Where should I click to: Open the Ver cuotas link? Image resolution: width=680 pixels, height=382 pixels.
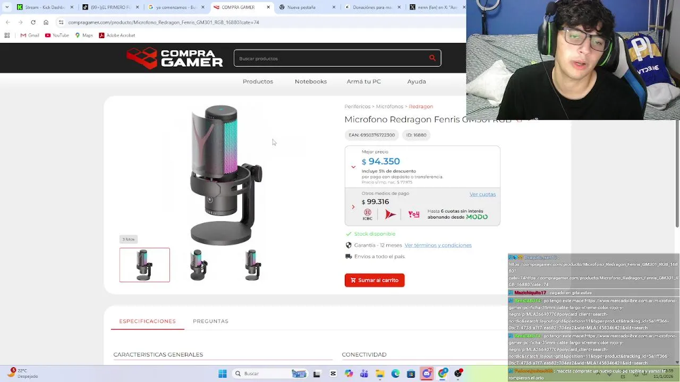(x=482, y=194)
